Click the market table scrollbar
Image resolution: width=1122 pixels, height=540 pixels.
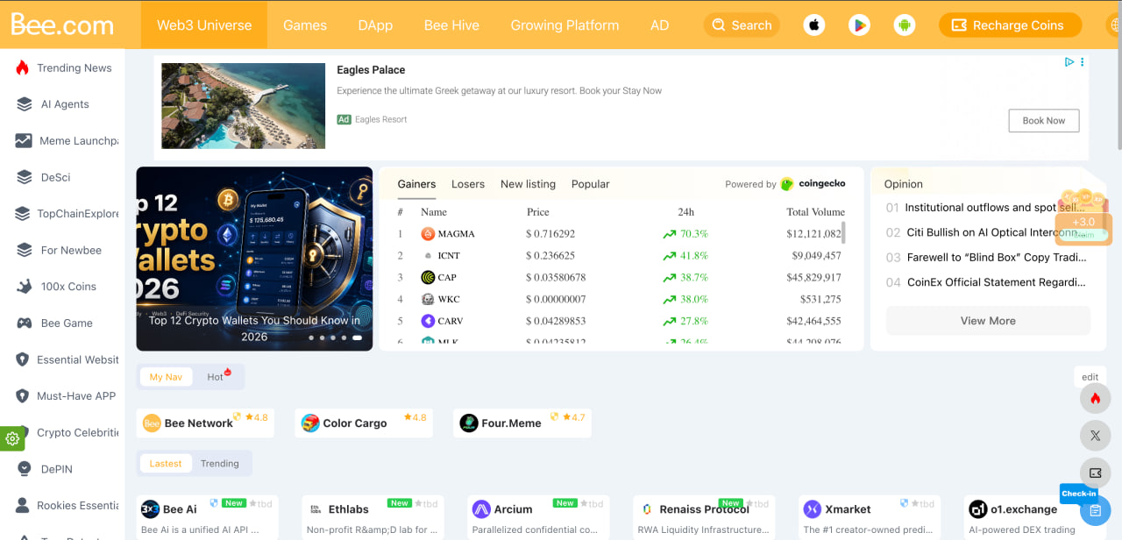tap(843, 231)
